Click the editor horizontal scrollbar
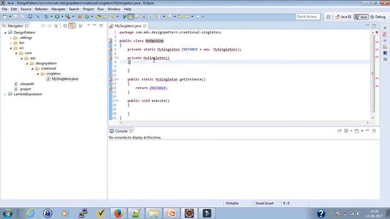The width and height of the screenshot is (390, 219). (x=244, y=123)
